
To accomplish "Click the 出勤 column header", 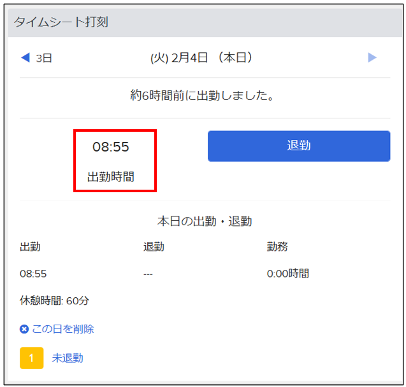I will pyautogui.click(x=30, y=247).
